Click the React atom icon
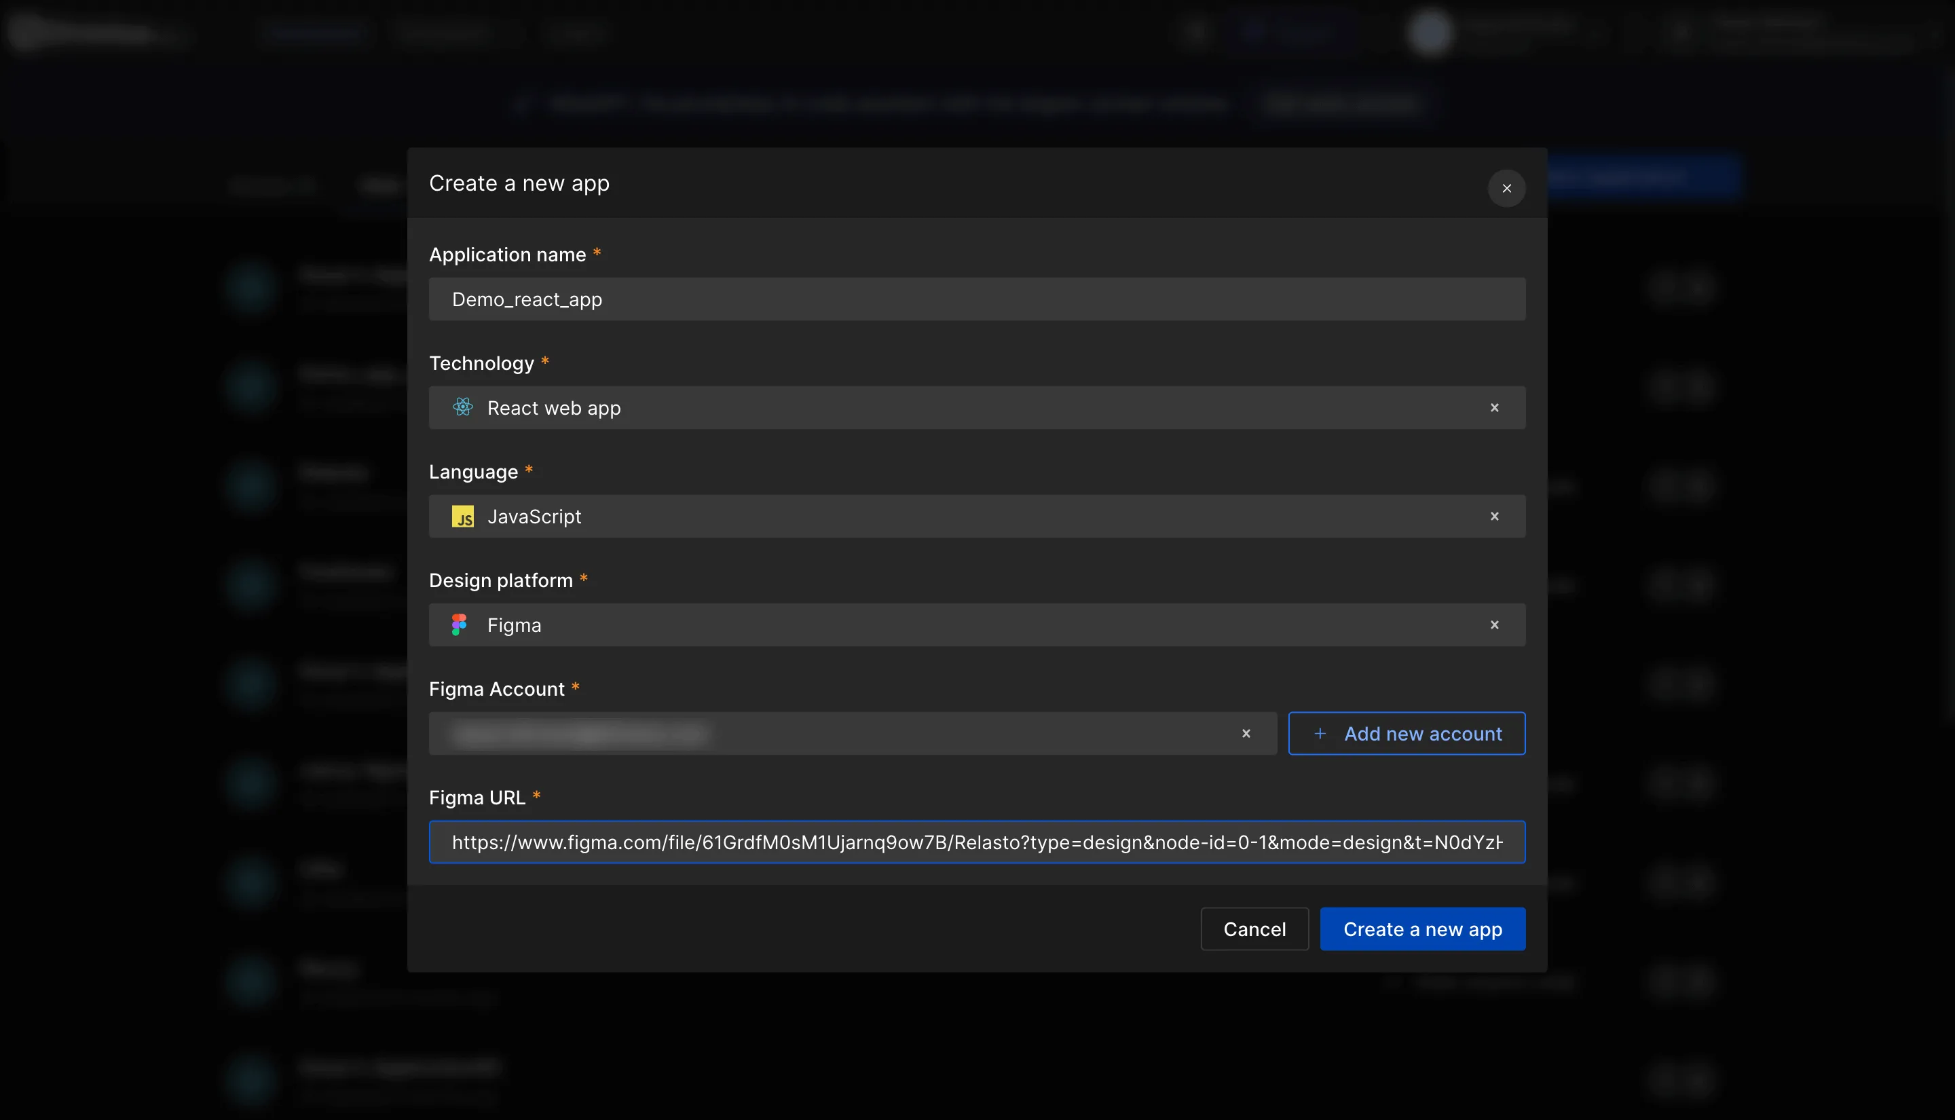This screenshot has width=1955, height=1120. (x=463, y=407)
